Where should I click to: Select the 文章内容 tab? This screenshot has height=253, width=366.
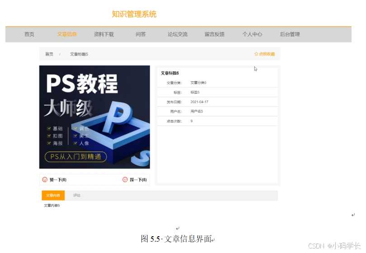(53, 196)
